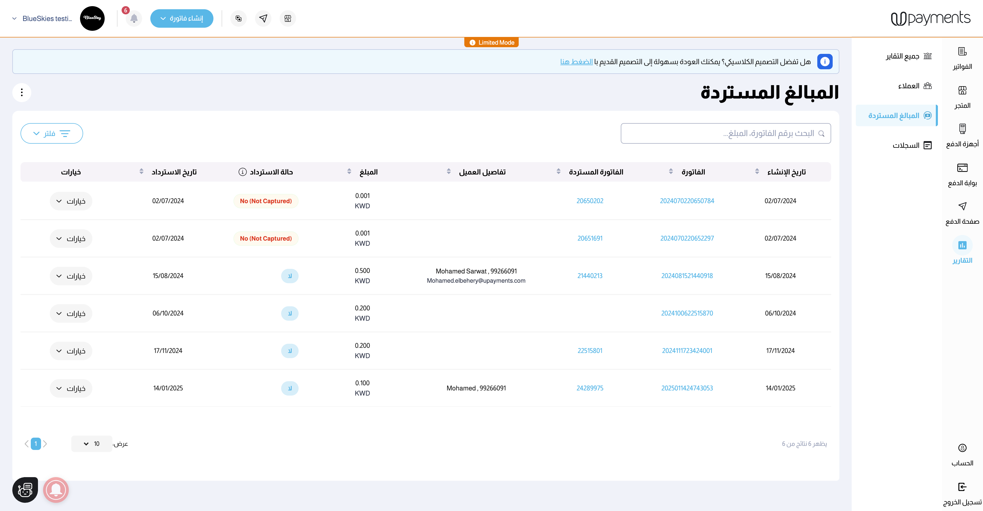Click the store icon in top bar
Viewport: 983px width, 511px height.
[x=288, y=18]
